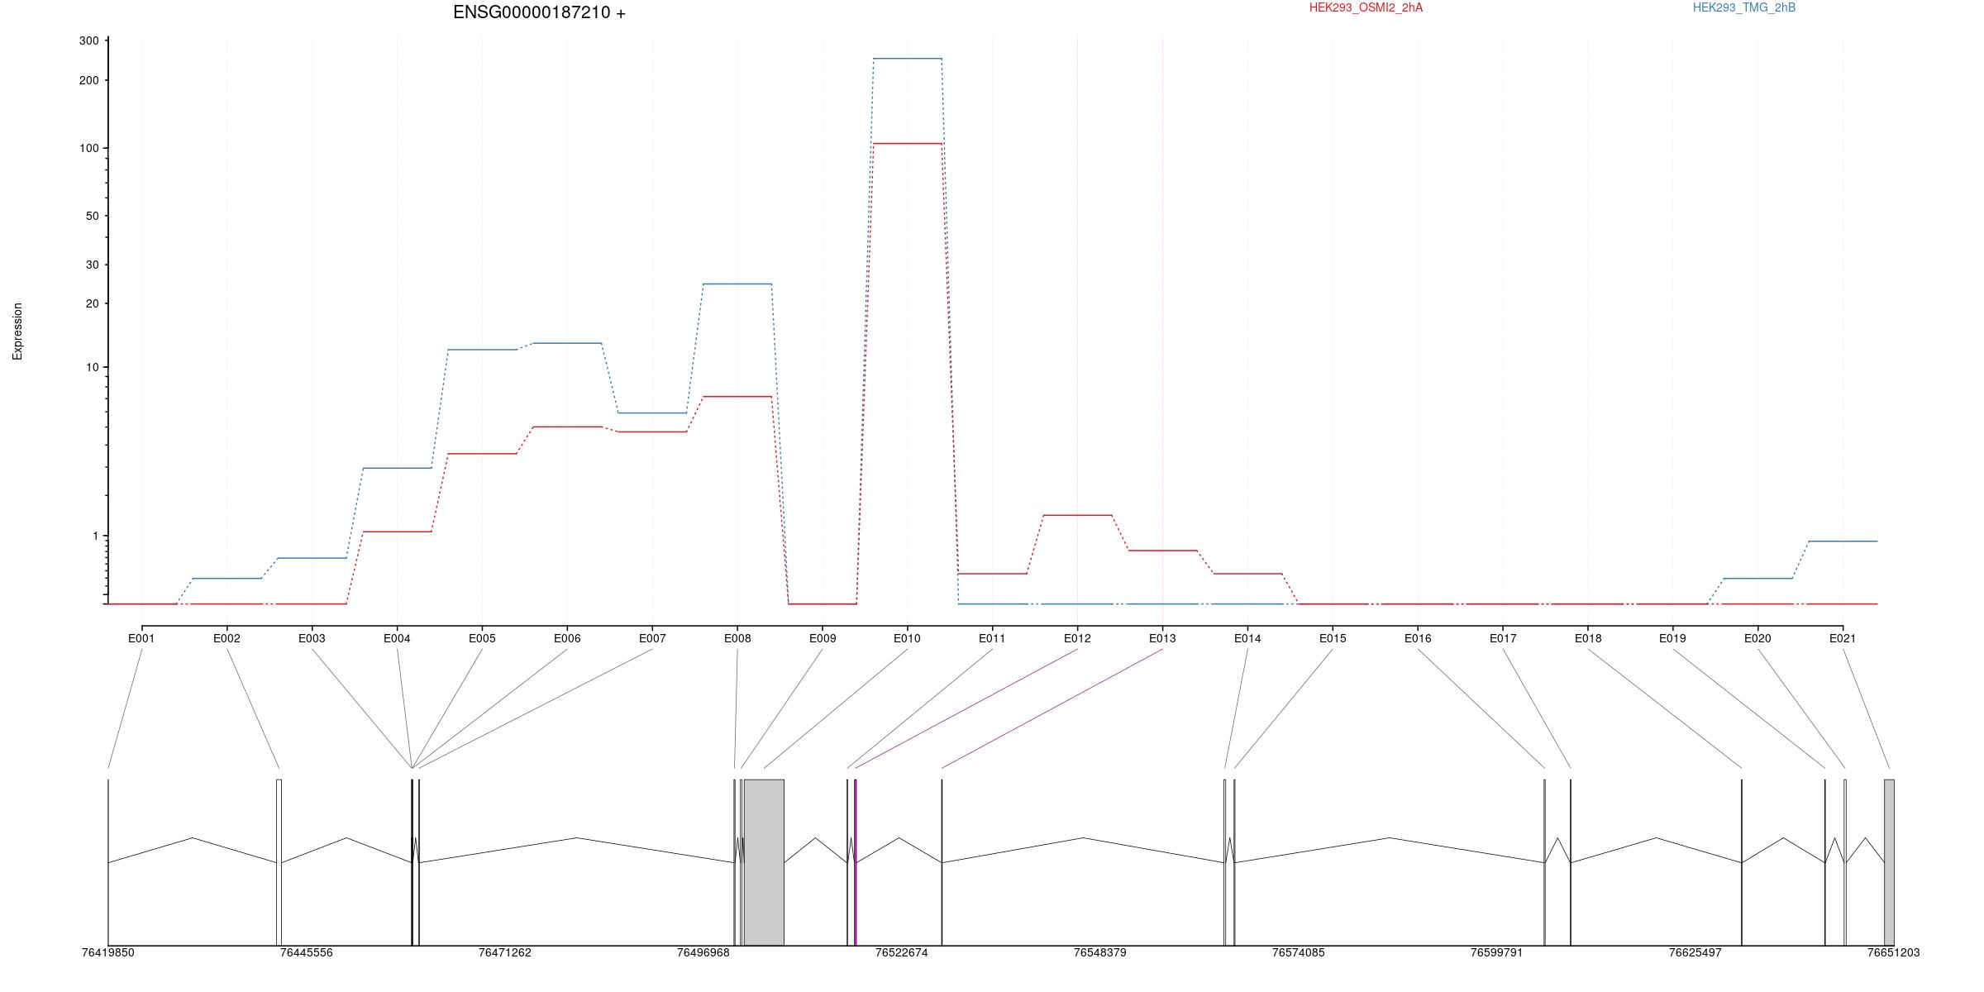Click exon label E011
Screen dimensions: 1984x992
tap(992, 638)
